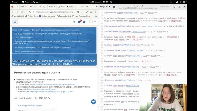Open 09.03.03 Бакалавриат breadcrumb
Screen dimensions: 197x111
pyautogui.click(x=24, y=37)
